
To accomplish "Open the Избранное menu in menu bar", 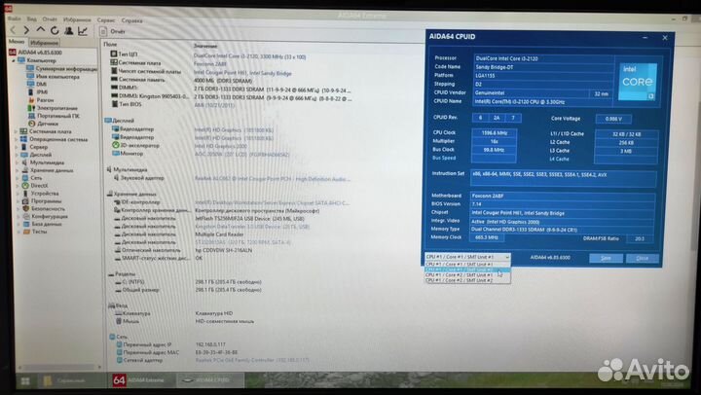I will [x=77, y=19].
